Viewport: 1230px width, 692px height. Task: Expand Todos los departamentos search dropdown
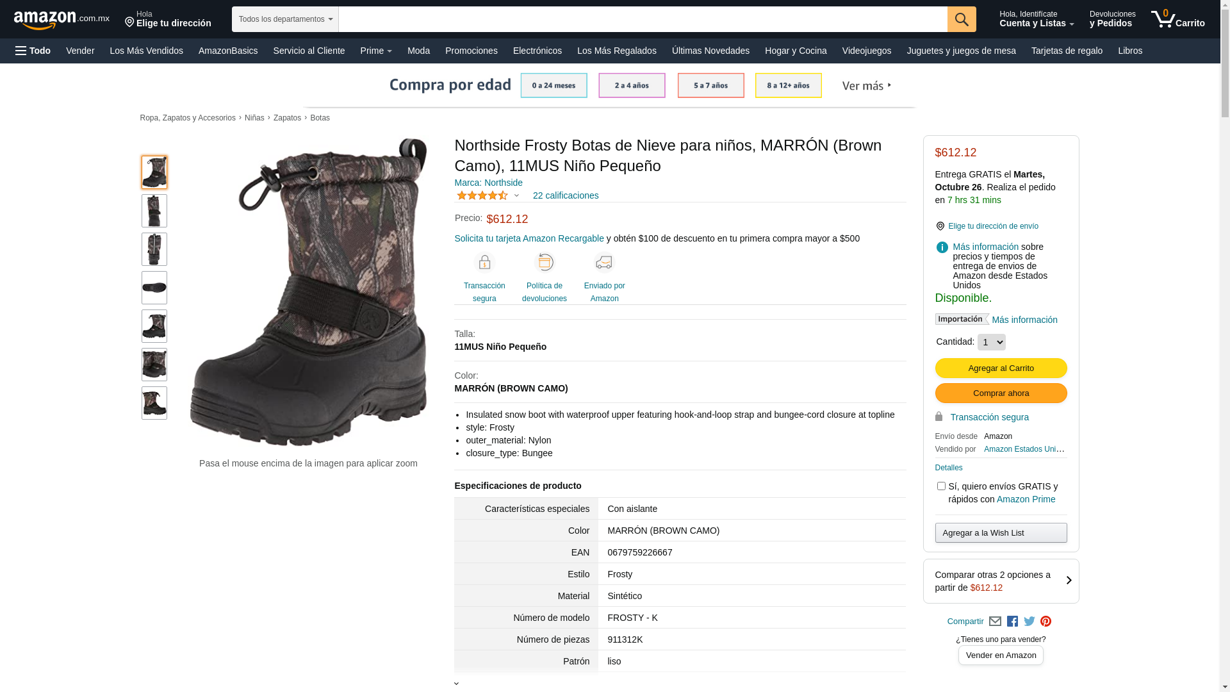pyautogui.click(x=285, y=19)
